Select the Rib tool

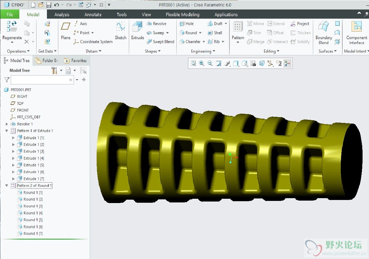point(213,42)
